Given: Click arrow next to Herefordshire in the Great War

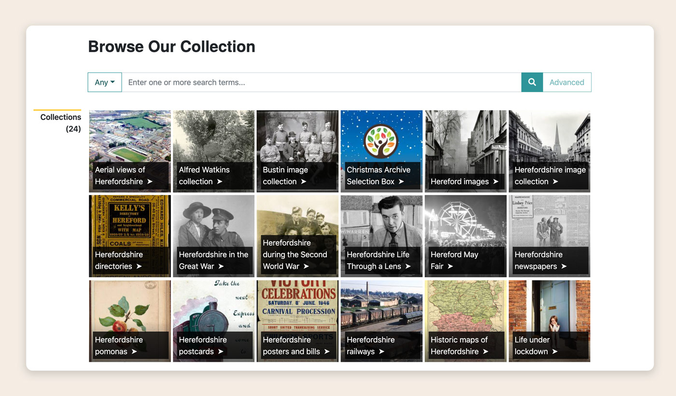Looking at the screenshot, I should pos(221,267).
